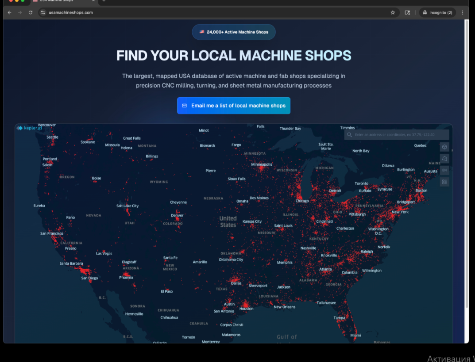475x362 pixels.
Task: Open the Incognito (2) profile menu
Action: point(437,12)
